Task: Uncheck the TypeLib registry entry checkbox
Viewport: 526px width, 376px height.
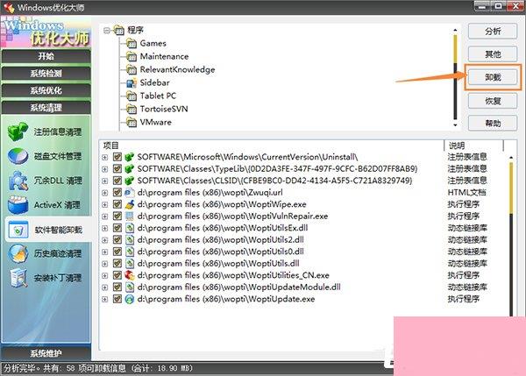Action: point(117,168)
